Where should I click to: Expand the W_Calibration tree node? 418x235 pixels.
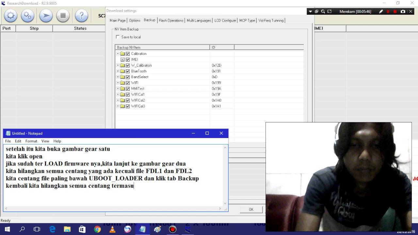tap(118, 65)
